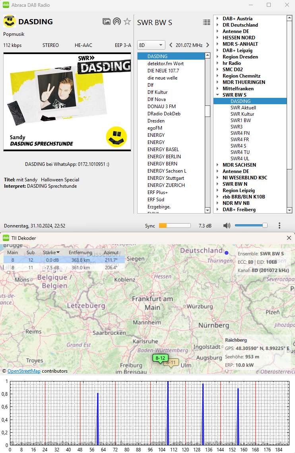The width and height of the screenshot is (295, 453).
Task: Select SWR Kultur in the ensemble tree
Action: [x=242, y=114]
